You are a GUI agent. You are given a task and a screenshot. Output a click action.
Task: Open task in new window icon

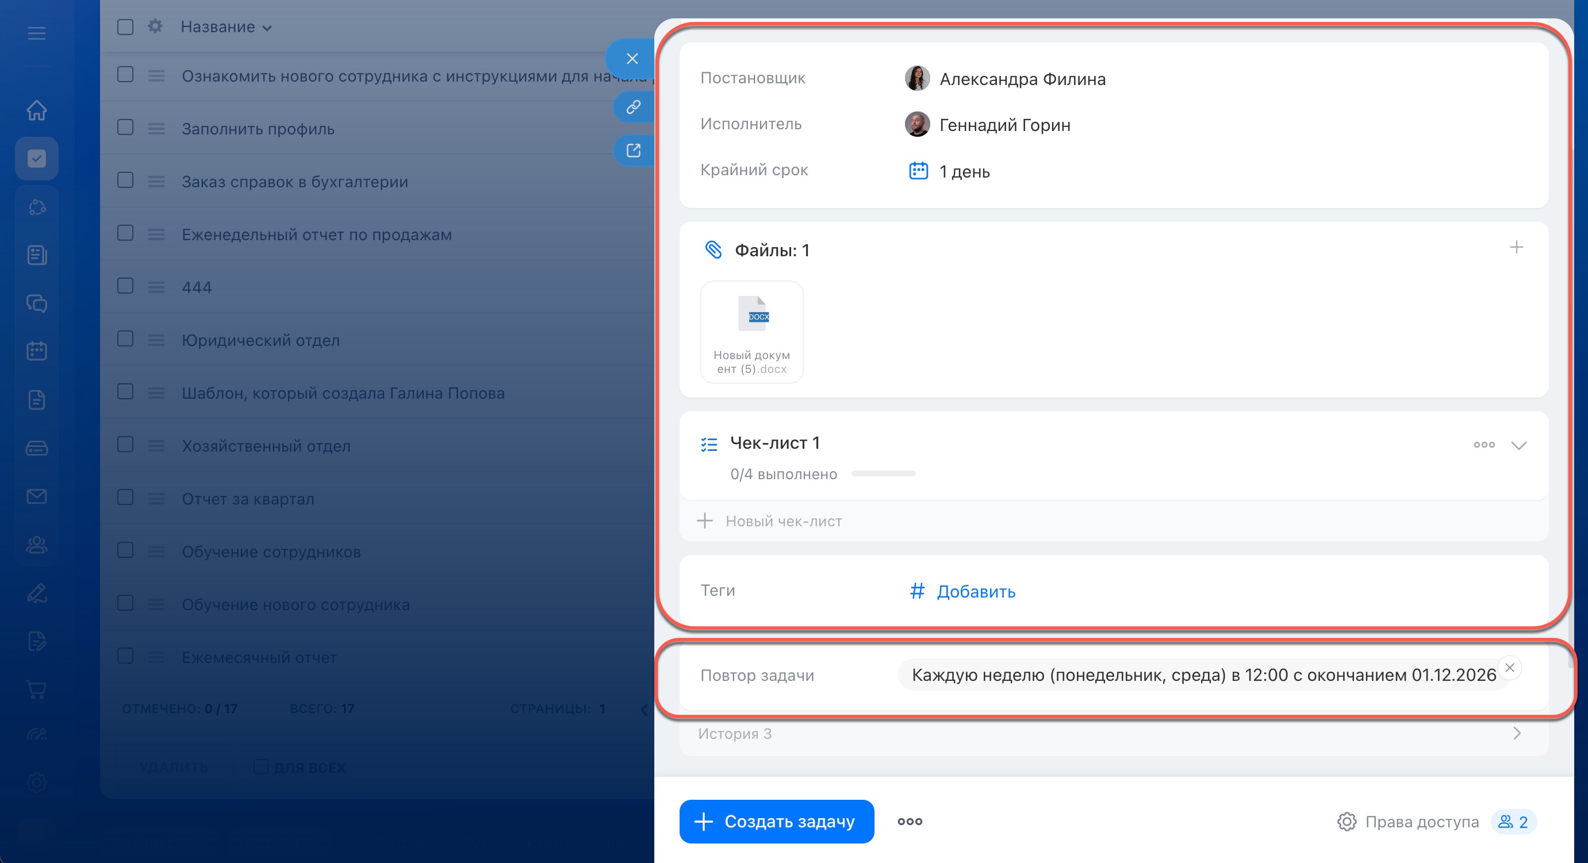[633, 151]
